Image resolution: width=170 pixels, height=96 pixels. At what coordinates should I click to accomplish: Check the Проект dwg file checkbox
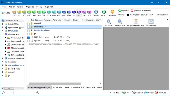(28, 41)
